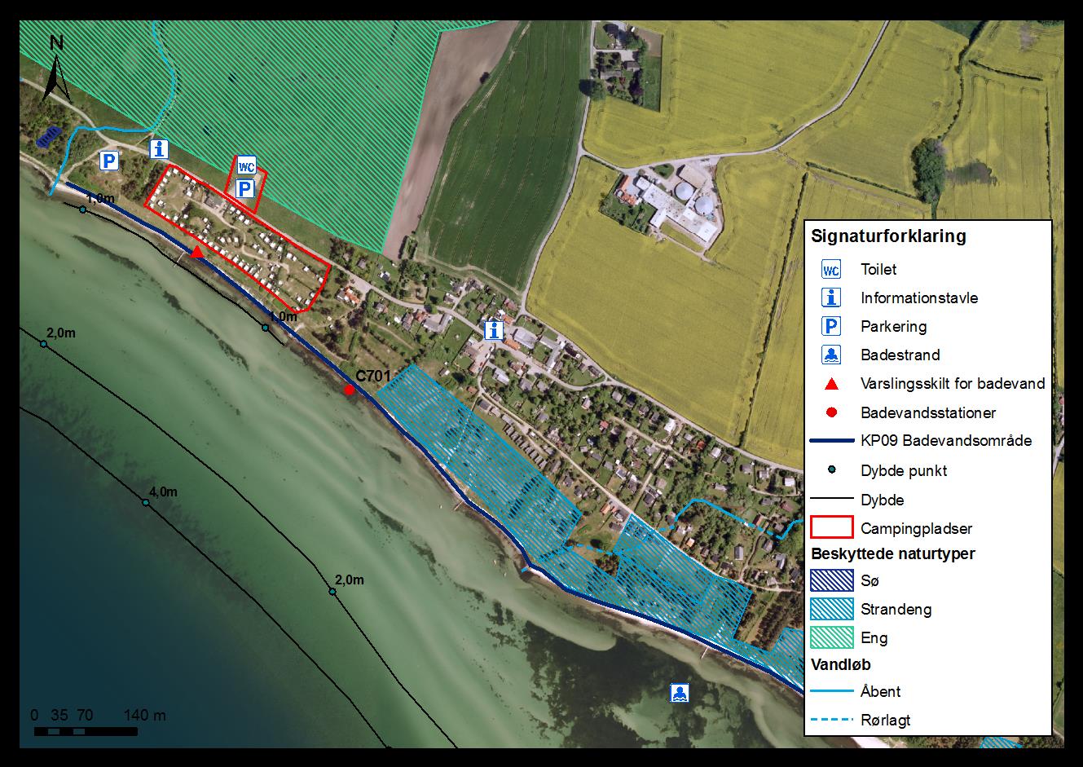Click the WC toilet icon on the map
Image resolution: width=1083 pixels, height=767 pixels.
pyautogui.click(x=247, y=166)
